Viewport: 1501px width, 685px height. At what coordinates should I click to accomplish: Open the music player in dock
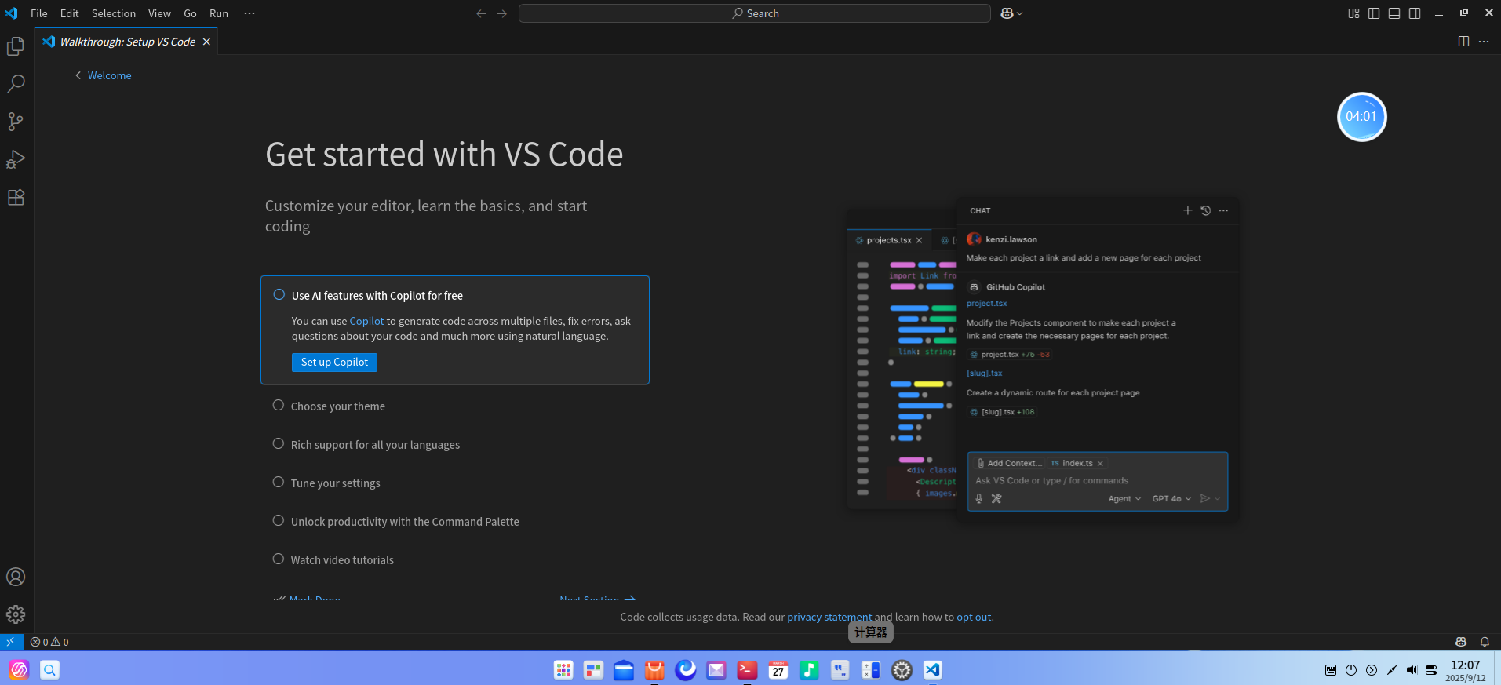coord(809,669)
